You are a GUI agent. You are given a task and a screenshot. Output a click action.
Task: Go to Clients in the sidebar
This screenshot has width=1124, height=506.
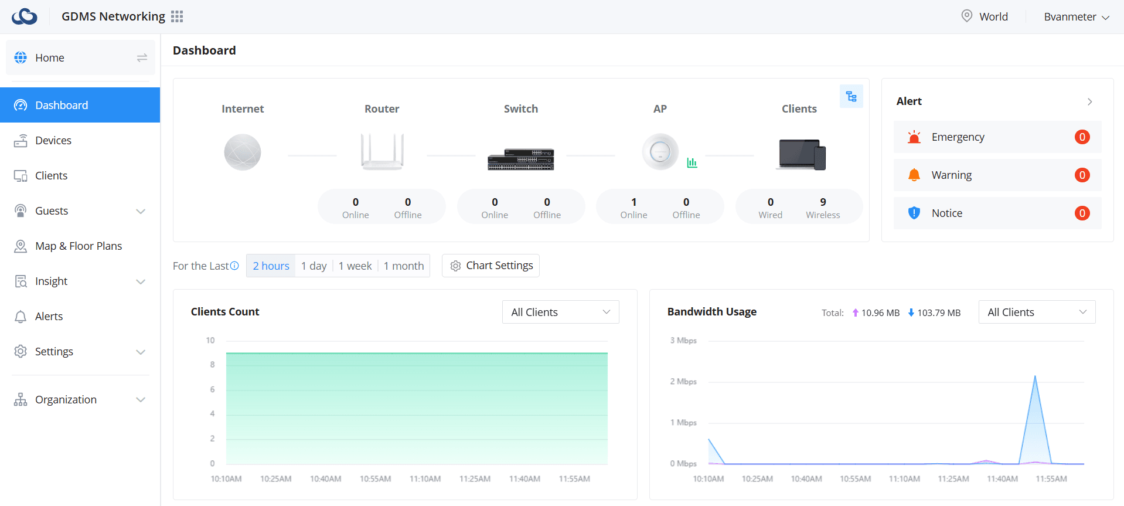click(x=80, y=175)
